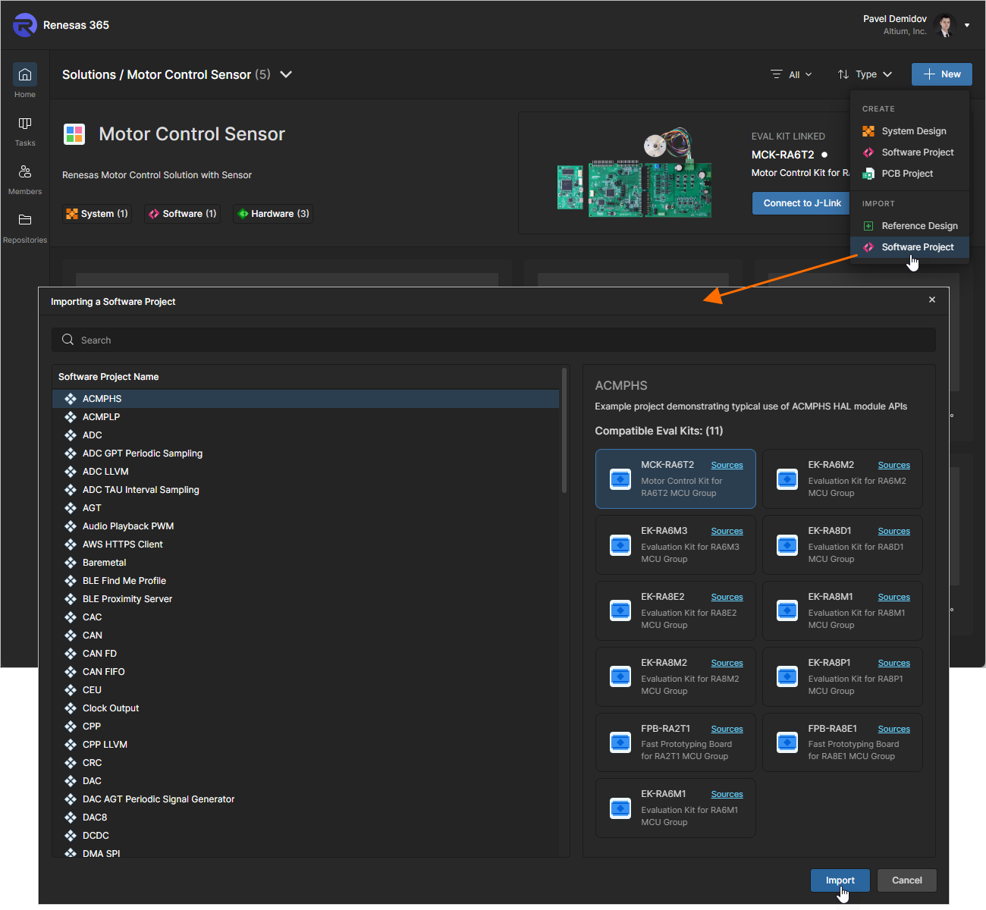The image size is (986, 910).
Task: Select Reference Design under Import
Action: point(918,226)
